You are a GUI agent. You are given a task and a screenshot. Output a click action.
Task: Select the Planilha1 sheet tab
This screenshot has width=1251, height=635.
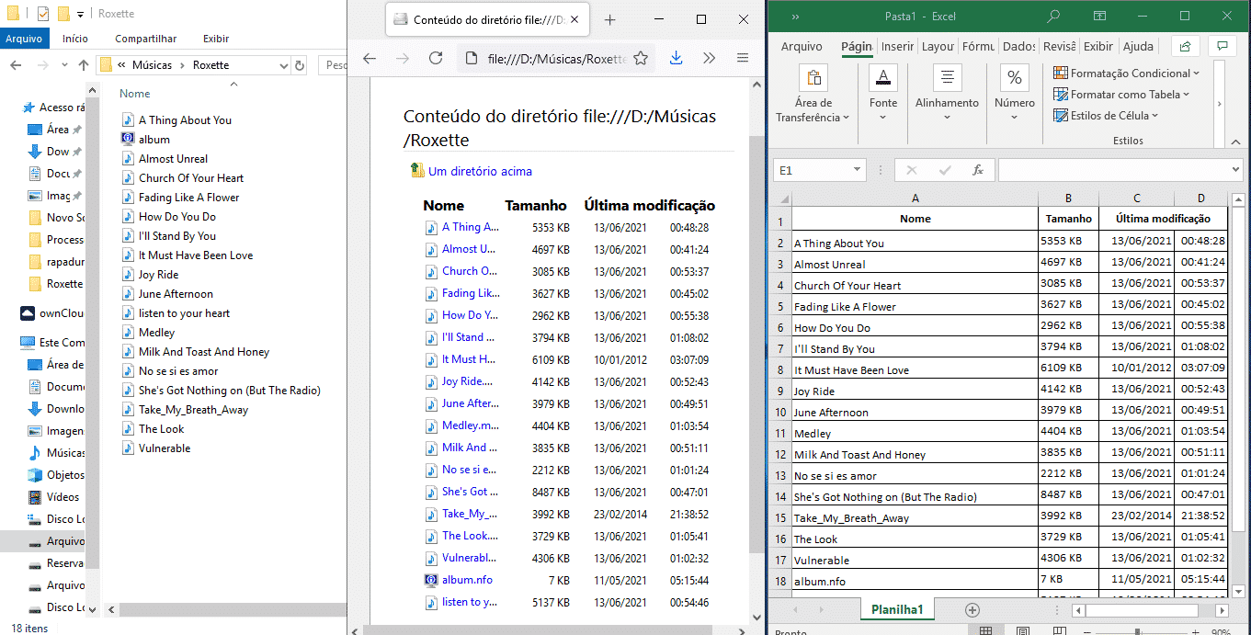pos(897,609)
